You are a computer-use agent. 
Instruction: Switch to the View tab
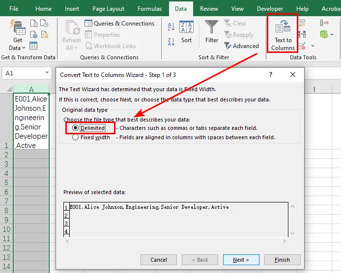[x=237, y=9]
